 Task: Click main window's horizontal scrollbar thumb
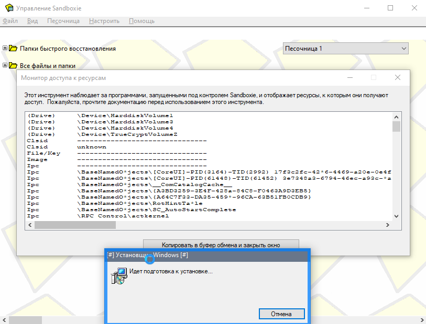coord(25,320)
